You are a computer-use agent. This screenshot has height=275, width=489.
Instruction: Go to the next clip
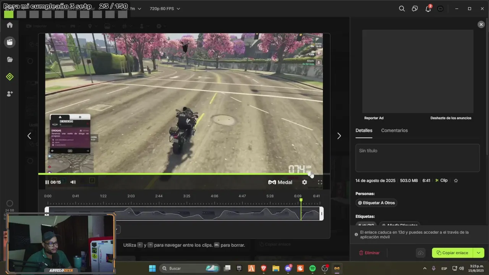pos(339,136)
